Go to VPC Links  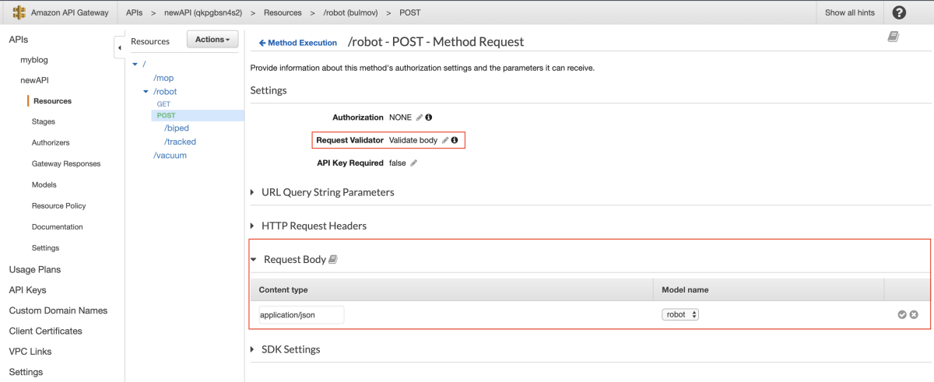(x=30, y=352)
